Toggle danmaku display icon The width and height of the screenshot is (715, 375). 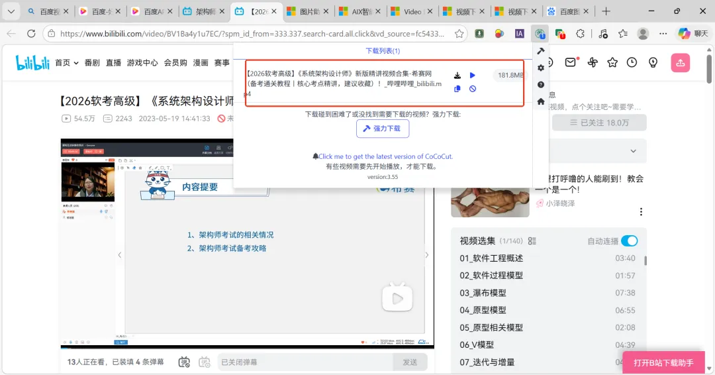(x=184, y=362)
